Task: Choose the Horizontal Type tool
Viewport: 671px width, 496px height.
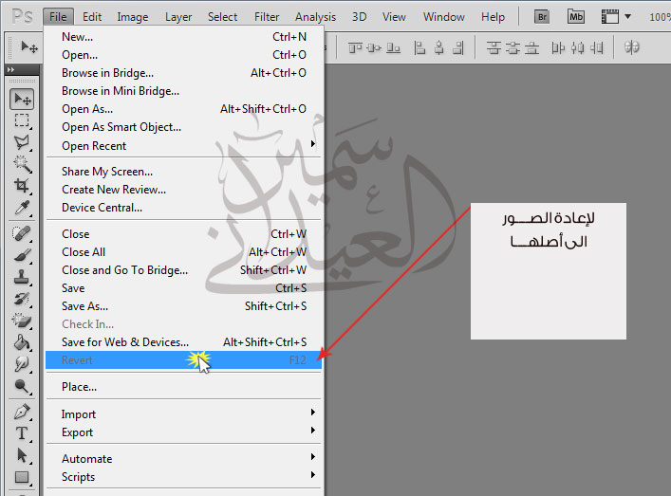Action: pyautogui.click(x=22, y=433)
